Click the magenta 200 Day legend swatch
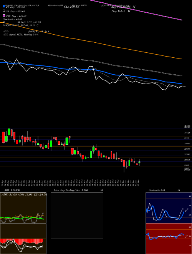The image size is (192, 254). point(4,16)
